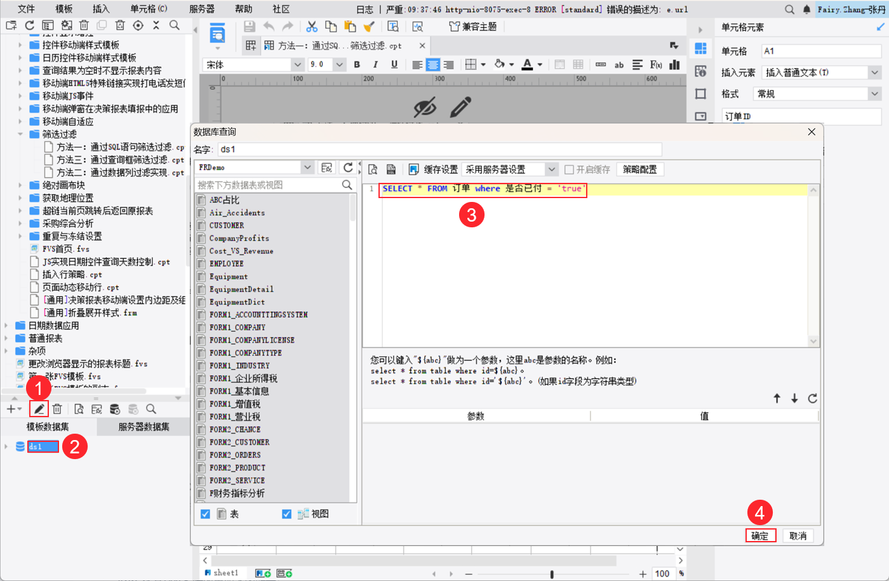Delete the selected dataset via trash icon
This screenshot has width=889, height=581.
[57, 409]
